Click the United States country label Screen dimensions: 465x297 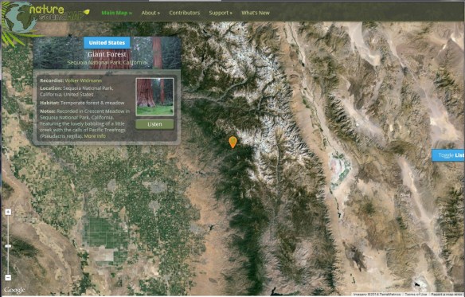[x=107, y=43]
